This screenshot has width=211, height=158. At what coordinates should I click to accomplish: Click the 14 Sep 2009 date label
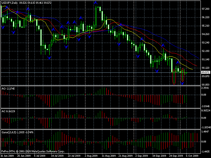(x=159, y=156)
